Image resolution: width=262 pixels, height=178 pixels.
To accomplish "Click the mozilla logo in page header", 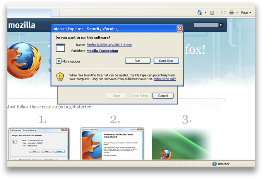I will coord(22,25).
